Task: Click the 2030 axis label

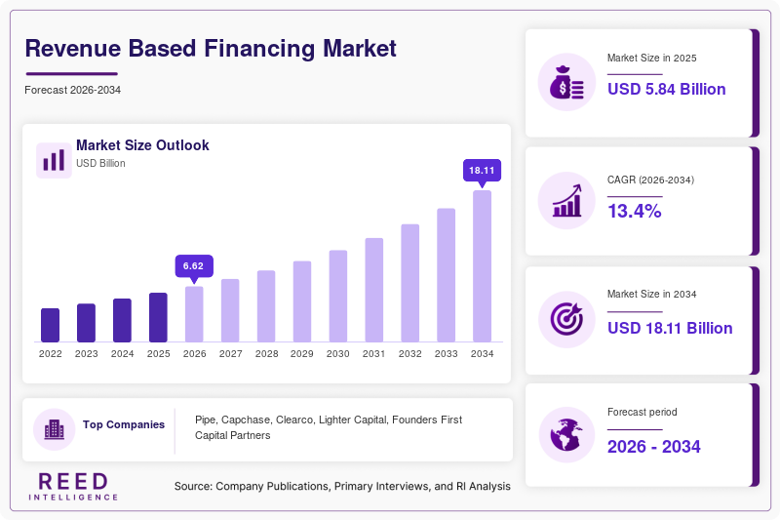Action: click(x=338, y=354)
